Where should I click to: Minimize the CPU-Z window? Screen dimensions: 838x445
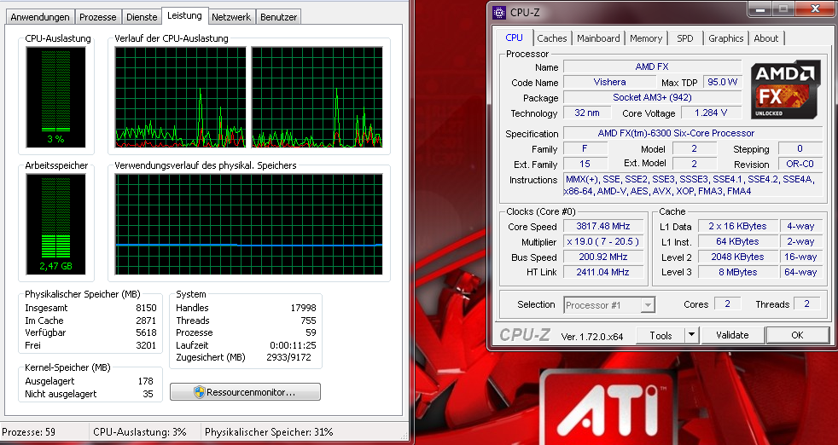759,9
